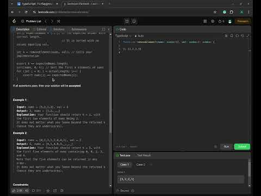Open the browser extensions puzzle icon

(232, 12)
